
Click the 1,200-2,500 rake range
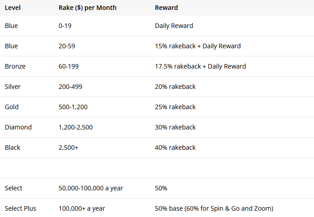point(75,127)
